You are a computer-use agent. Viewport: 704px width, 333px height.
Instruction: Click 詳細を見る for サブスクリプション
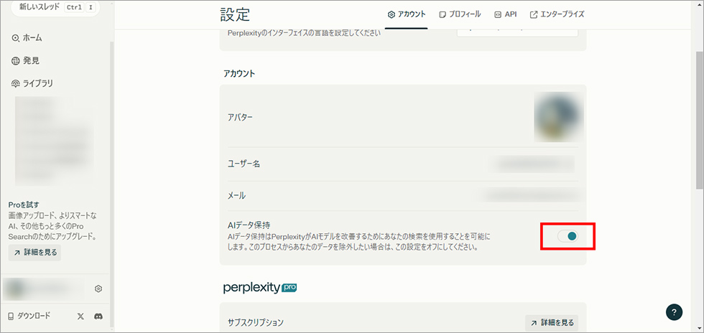[552, 323]
